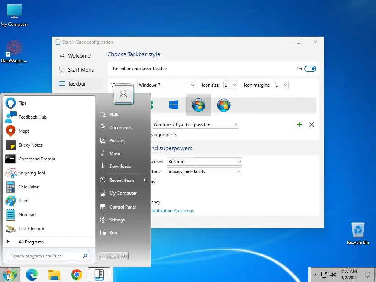Open Tips from the Start menu
Screen dimensions: 376x282
(49, 103)
